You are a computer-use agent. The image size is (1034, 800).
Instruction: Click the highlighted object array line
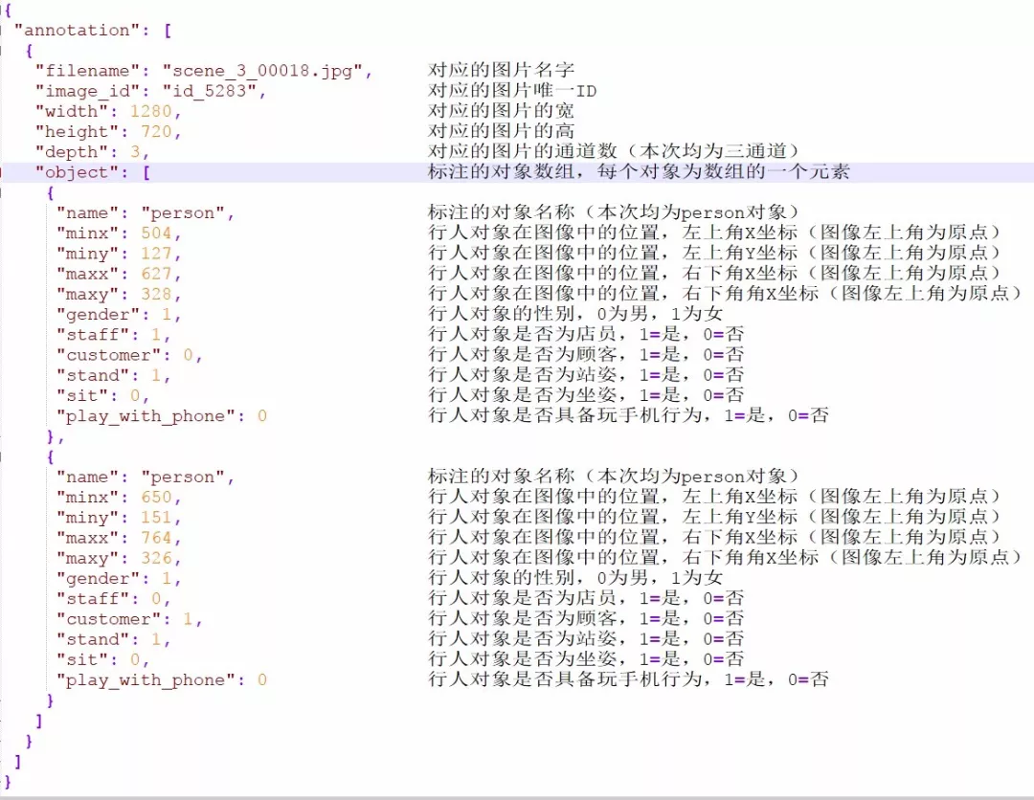(x=95, y=170)
